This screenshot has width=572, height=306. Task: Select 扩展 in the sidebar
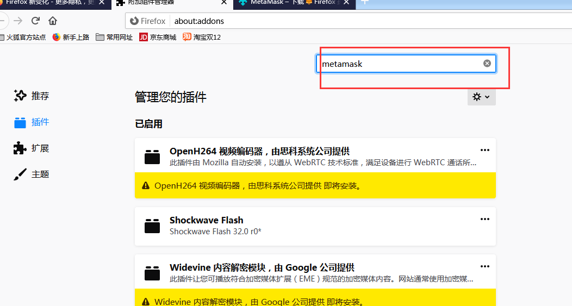32,148
